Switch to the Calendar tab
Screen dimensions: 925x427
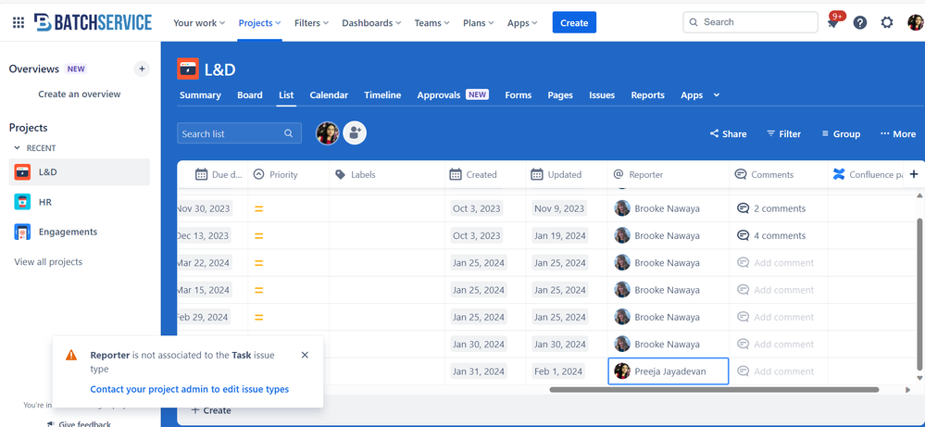click(329, 95)
